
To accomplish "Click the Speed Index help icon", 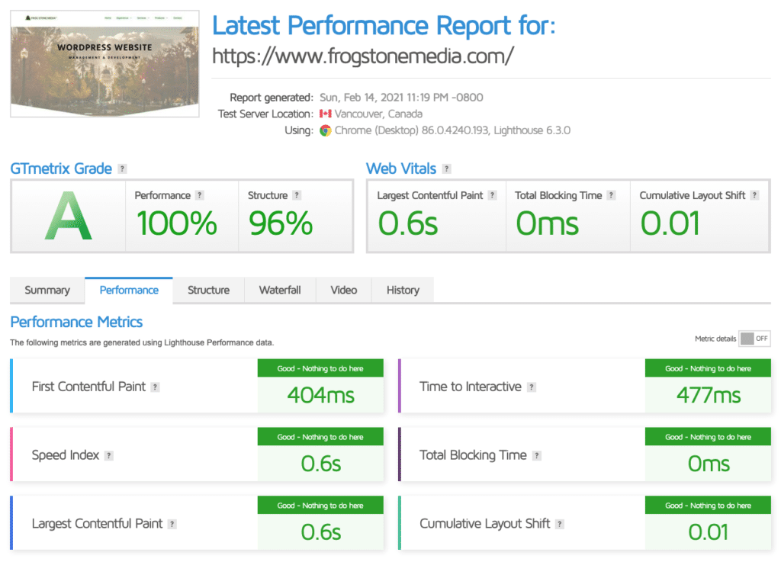I will tap(108, 455).
